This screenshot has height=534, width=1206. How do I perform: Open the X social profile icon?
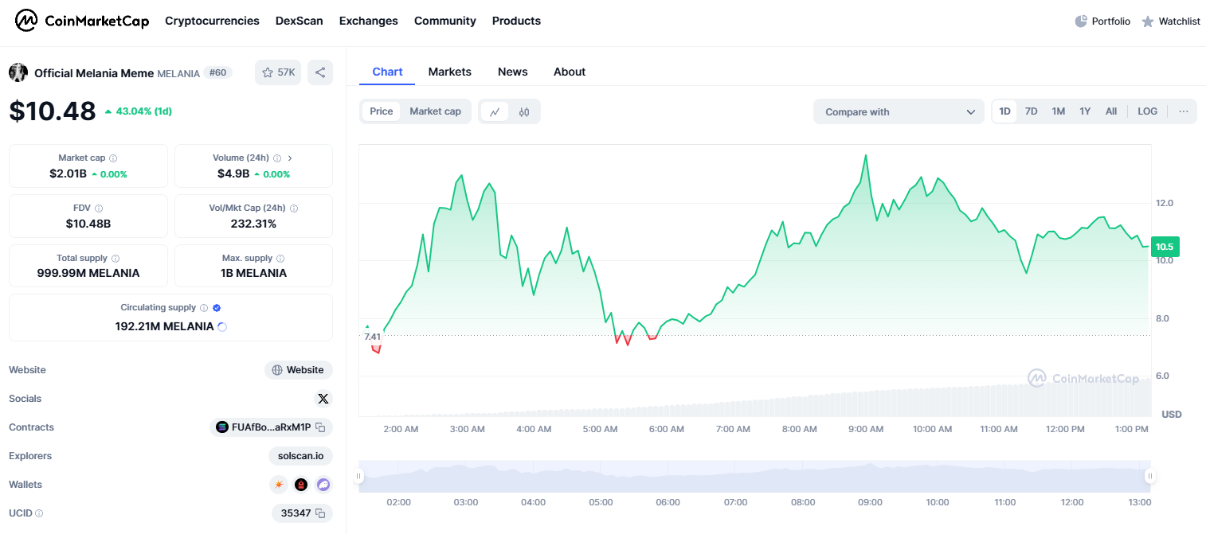click(323, 399)
